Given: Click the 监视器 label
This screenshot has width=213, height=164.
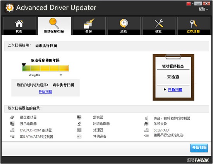Looking at the screenshot, I should click(x=98, y=117).
